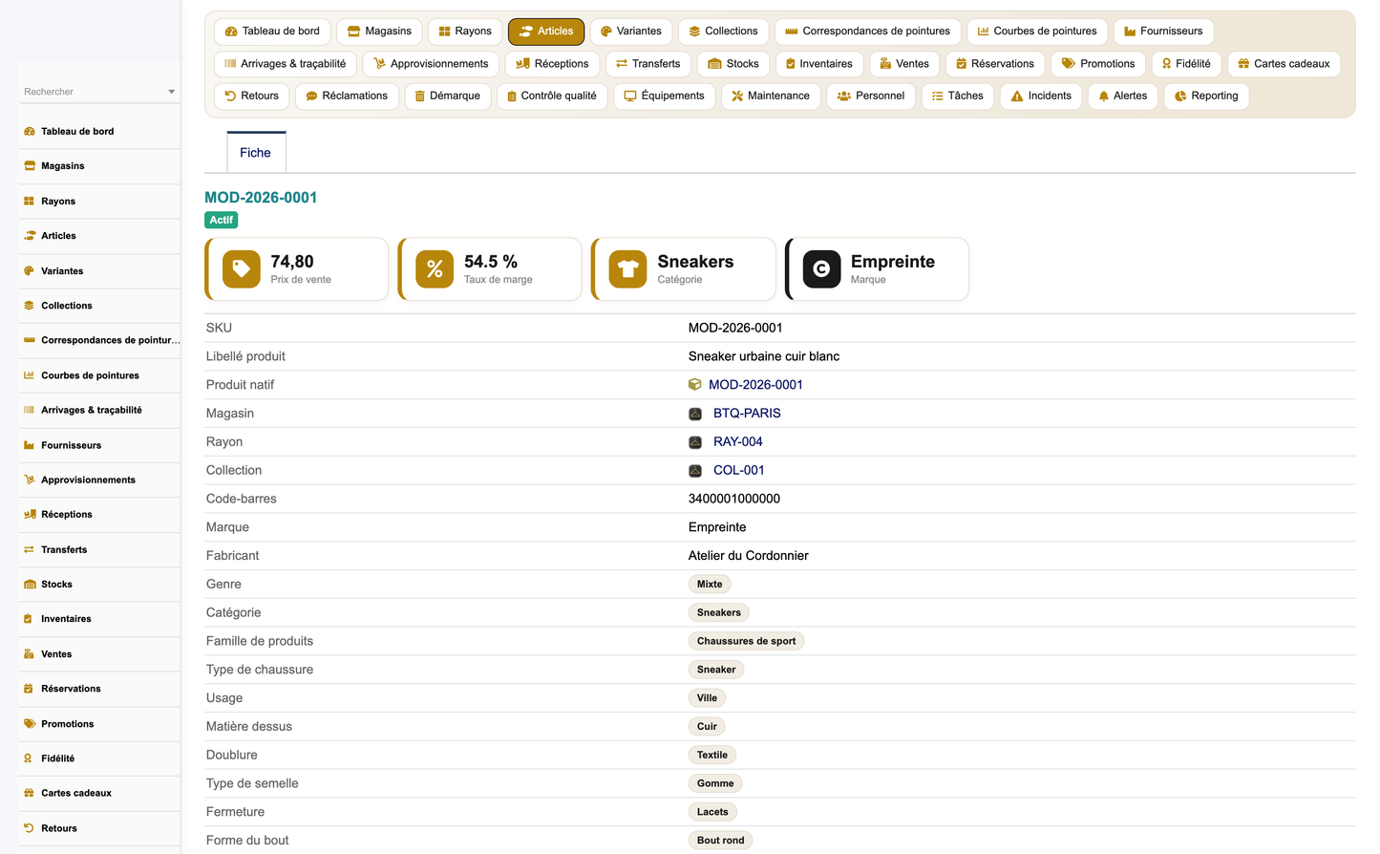
Task: Click the Promotions tags icon in the sidebar
Action: [29, 724]
